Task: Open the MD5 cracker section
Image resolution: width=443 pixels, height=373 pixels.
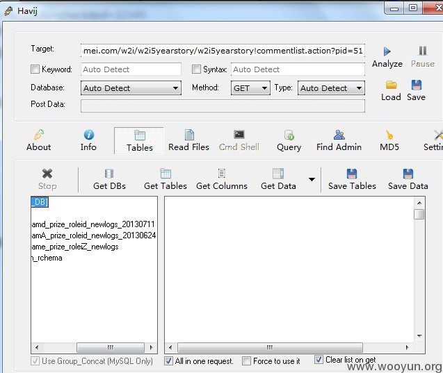Action: [x=389, y=140]
